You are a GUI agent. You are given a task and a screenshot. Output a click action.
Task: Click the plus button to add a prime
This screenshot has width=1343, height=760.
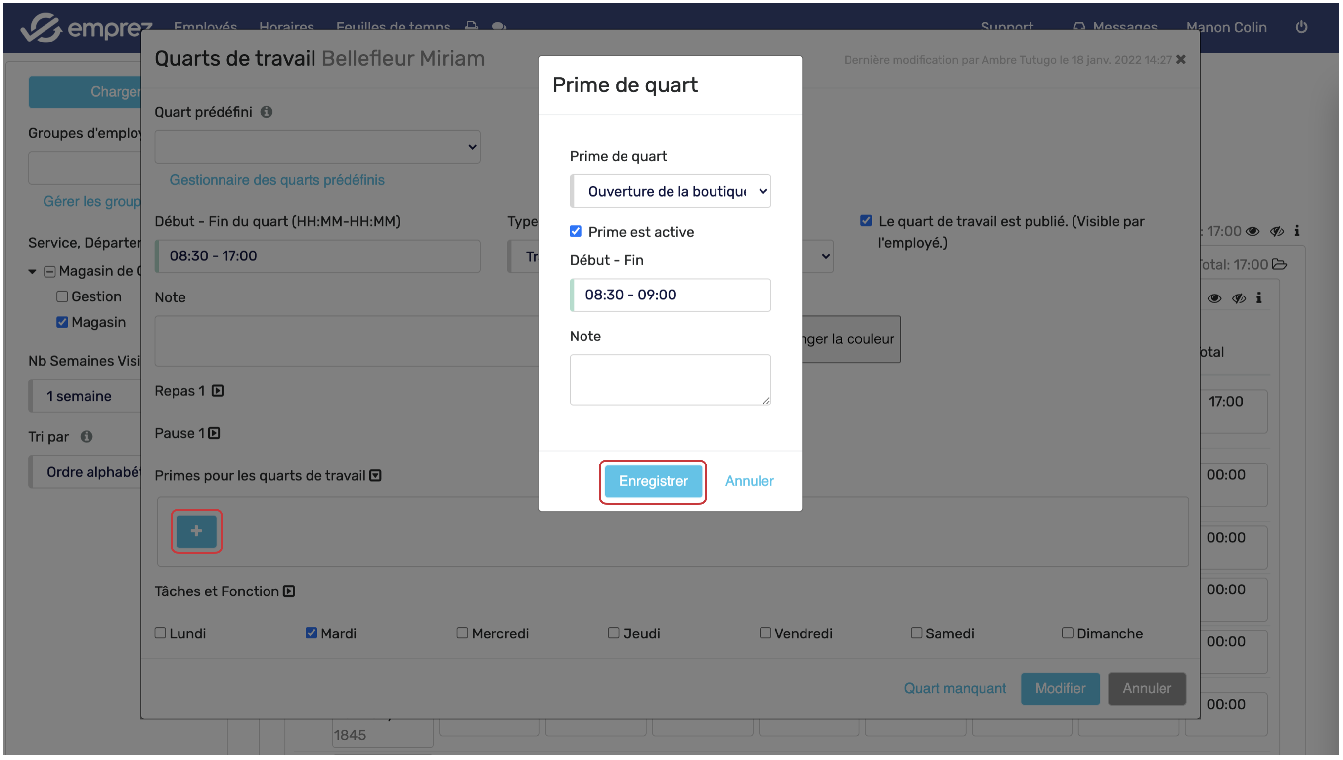point(196,531)
